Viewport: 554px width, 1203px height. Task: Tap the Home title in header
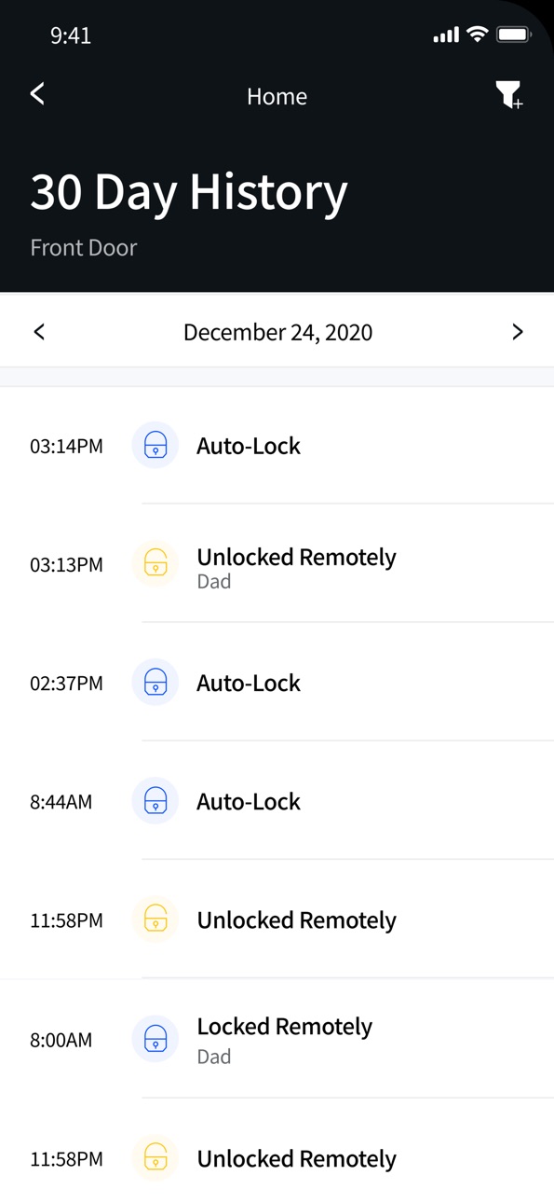click(277, 96)
